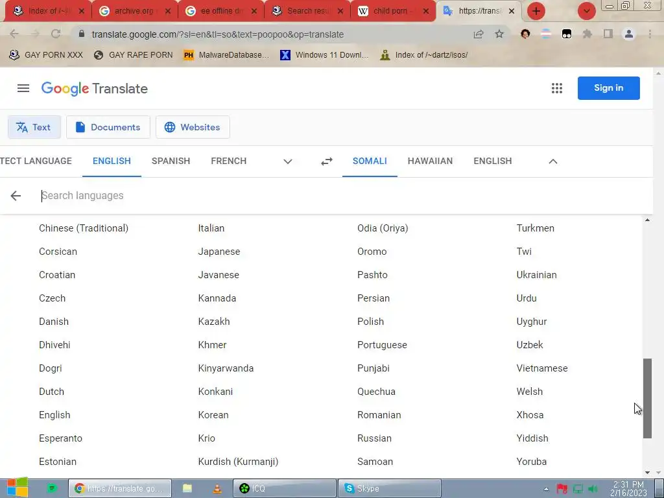Open the MalwareDatabase bookmark
Screen dimensions: 664x498
[x=226, y=55]
